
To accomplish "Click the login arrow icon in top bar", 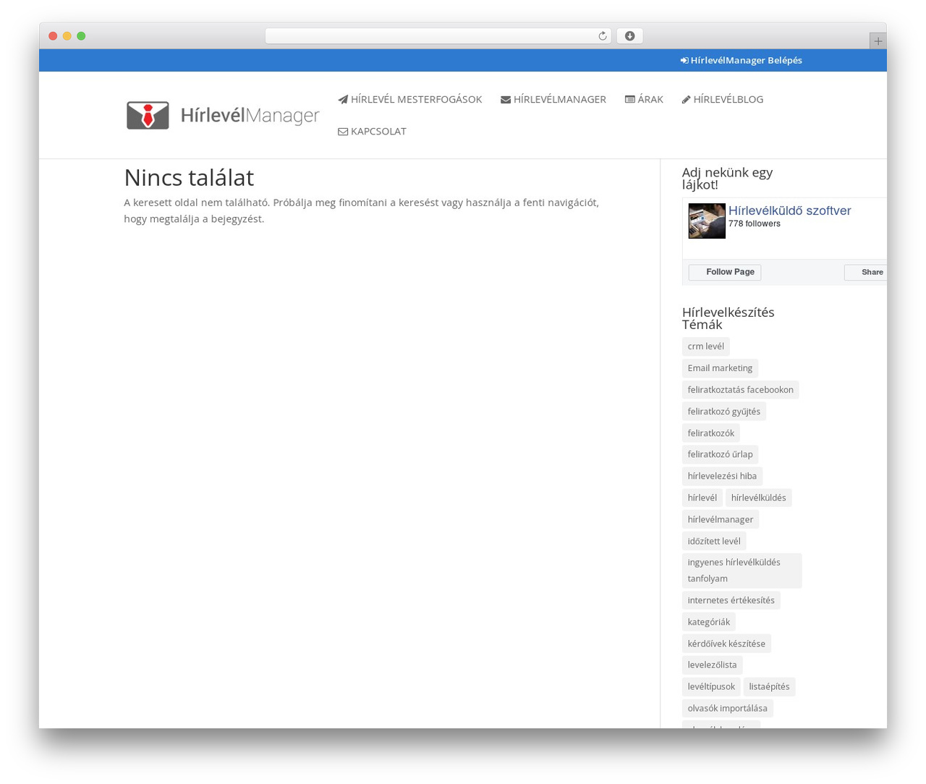I will click(x=684, y=61).
